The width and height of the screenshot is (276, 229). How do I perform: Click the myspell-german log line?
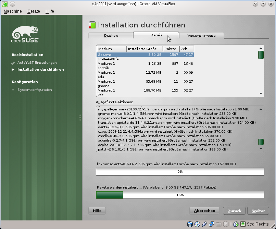tap(174, 109)
